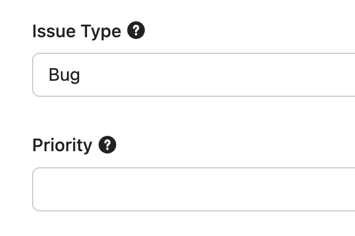This screenshot has width=355, height=236.
Task: Activate the field below the Priority label
Action: (194, 190)
